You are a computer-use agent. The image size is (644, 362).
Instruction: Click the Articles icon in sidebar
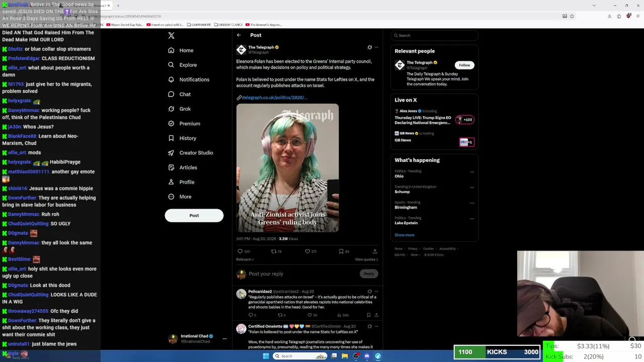point(171,167)
